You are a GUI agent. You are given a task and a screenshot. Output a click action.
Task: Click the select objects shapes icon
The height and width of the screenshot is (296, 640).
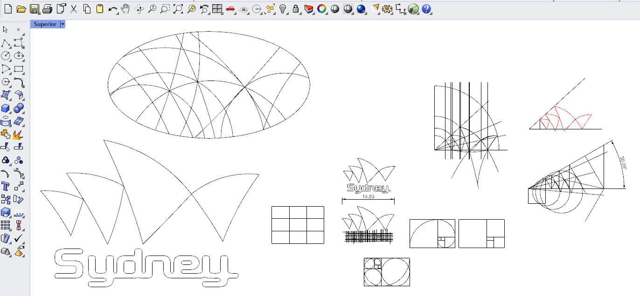[x=269, y=9]
